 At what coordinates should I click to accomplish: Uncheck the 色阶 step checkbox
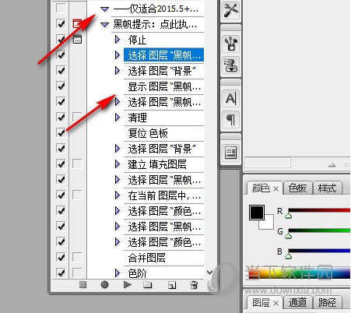point(61,273)
